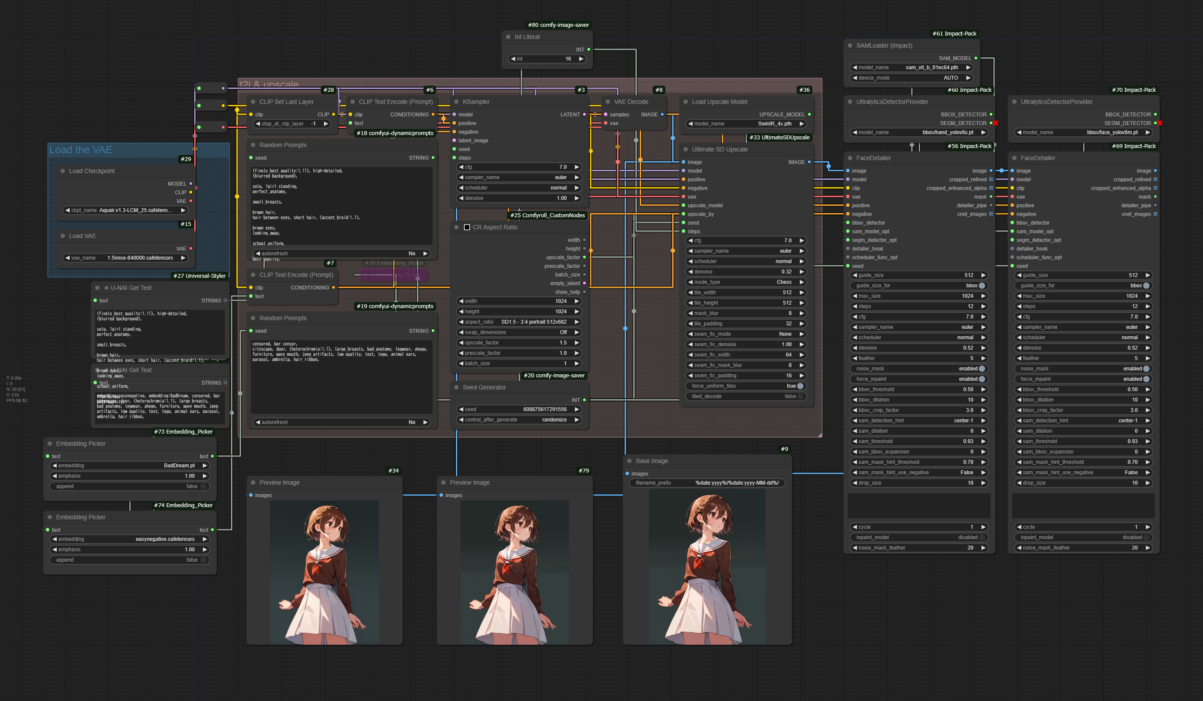
Task: Open the device_mode AUTO dropdown
Action: click(912, 78)
